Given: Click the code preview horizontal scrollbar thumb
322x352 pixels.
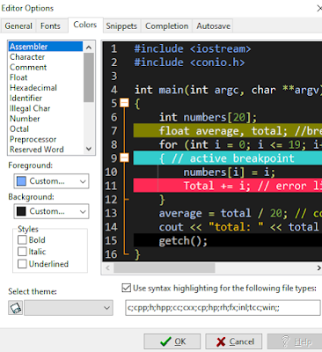Looking at the screenshot, I should pyautogui.click(x=165, y=268).
